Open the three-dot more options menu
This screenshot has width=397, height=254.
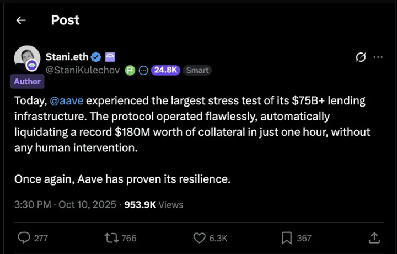378,57
